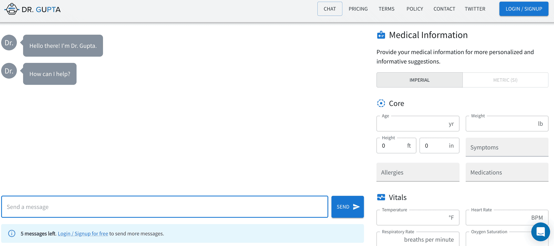Viewport: 554px width, 246px height.
Task: Click the Medical Information clipboard icon
Action: point(381,35)
